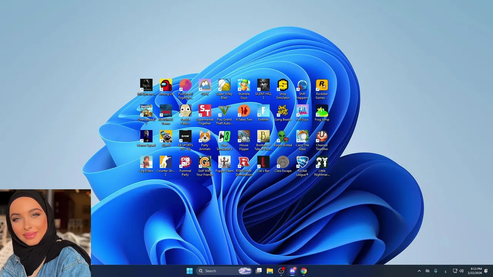Open Task View from the taskbar
The image size is (493, 277).
259,271
